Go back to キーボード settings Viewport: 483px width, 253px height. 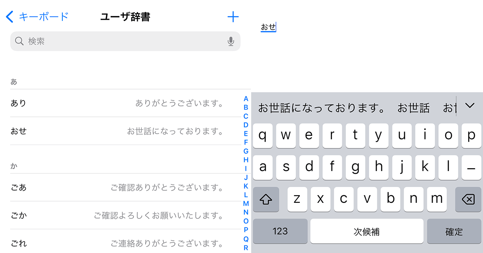point(37,16)
